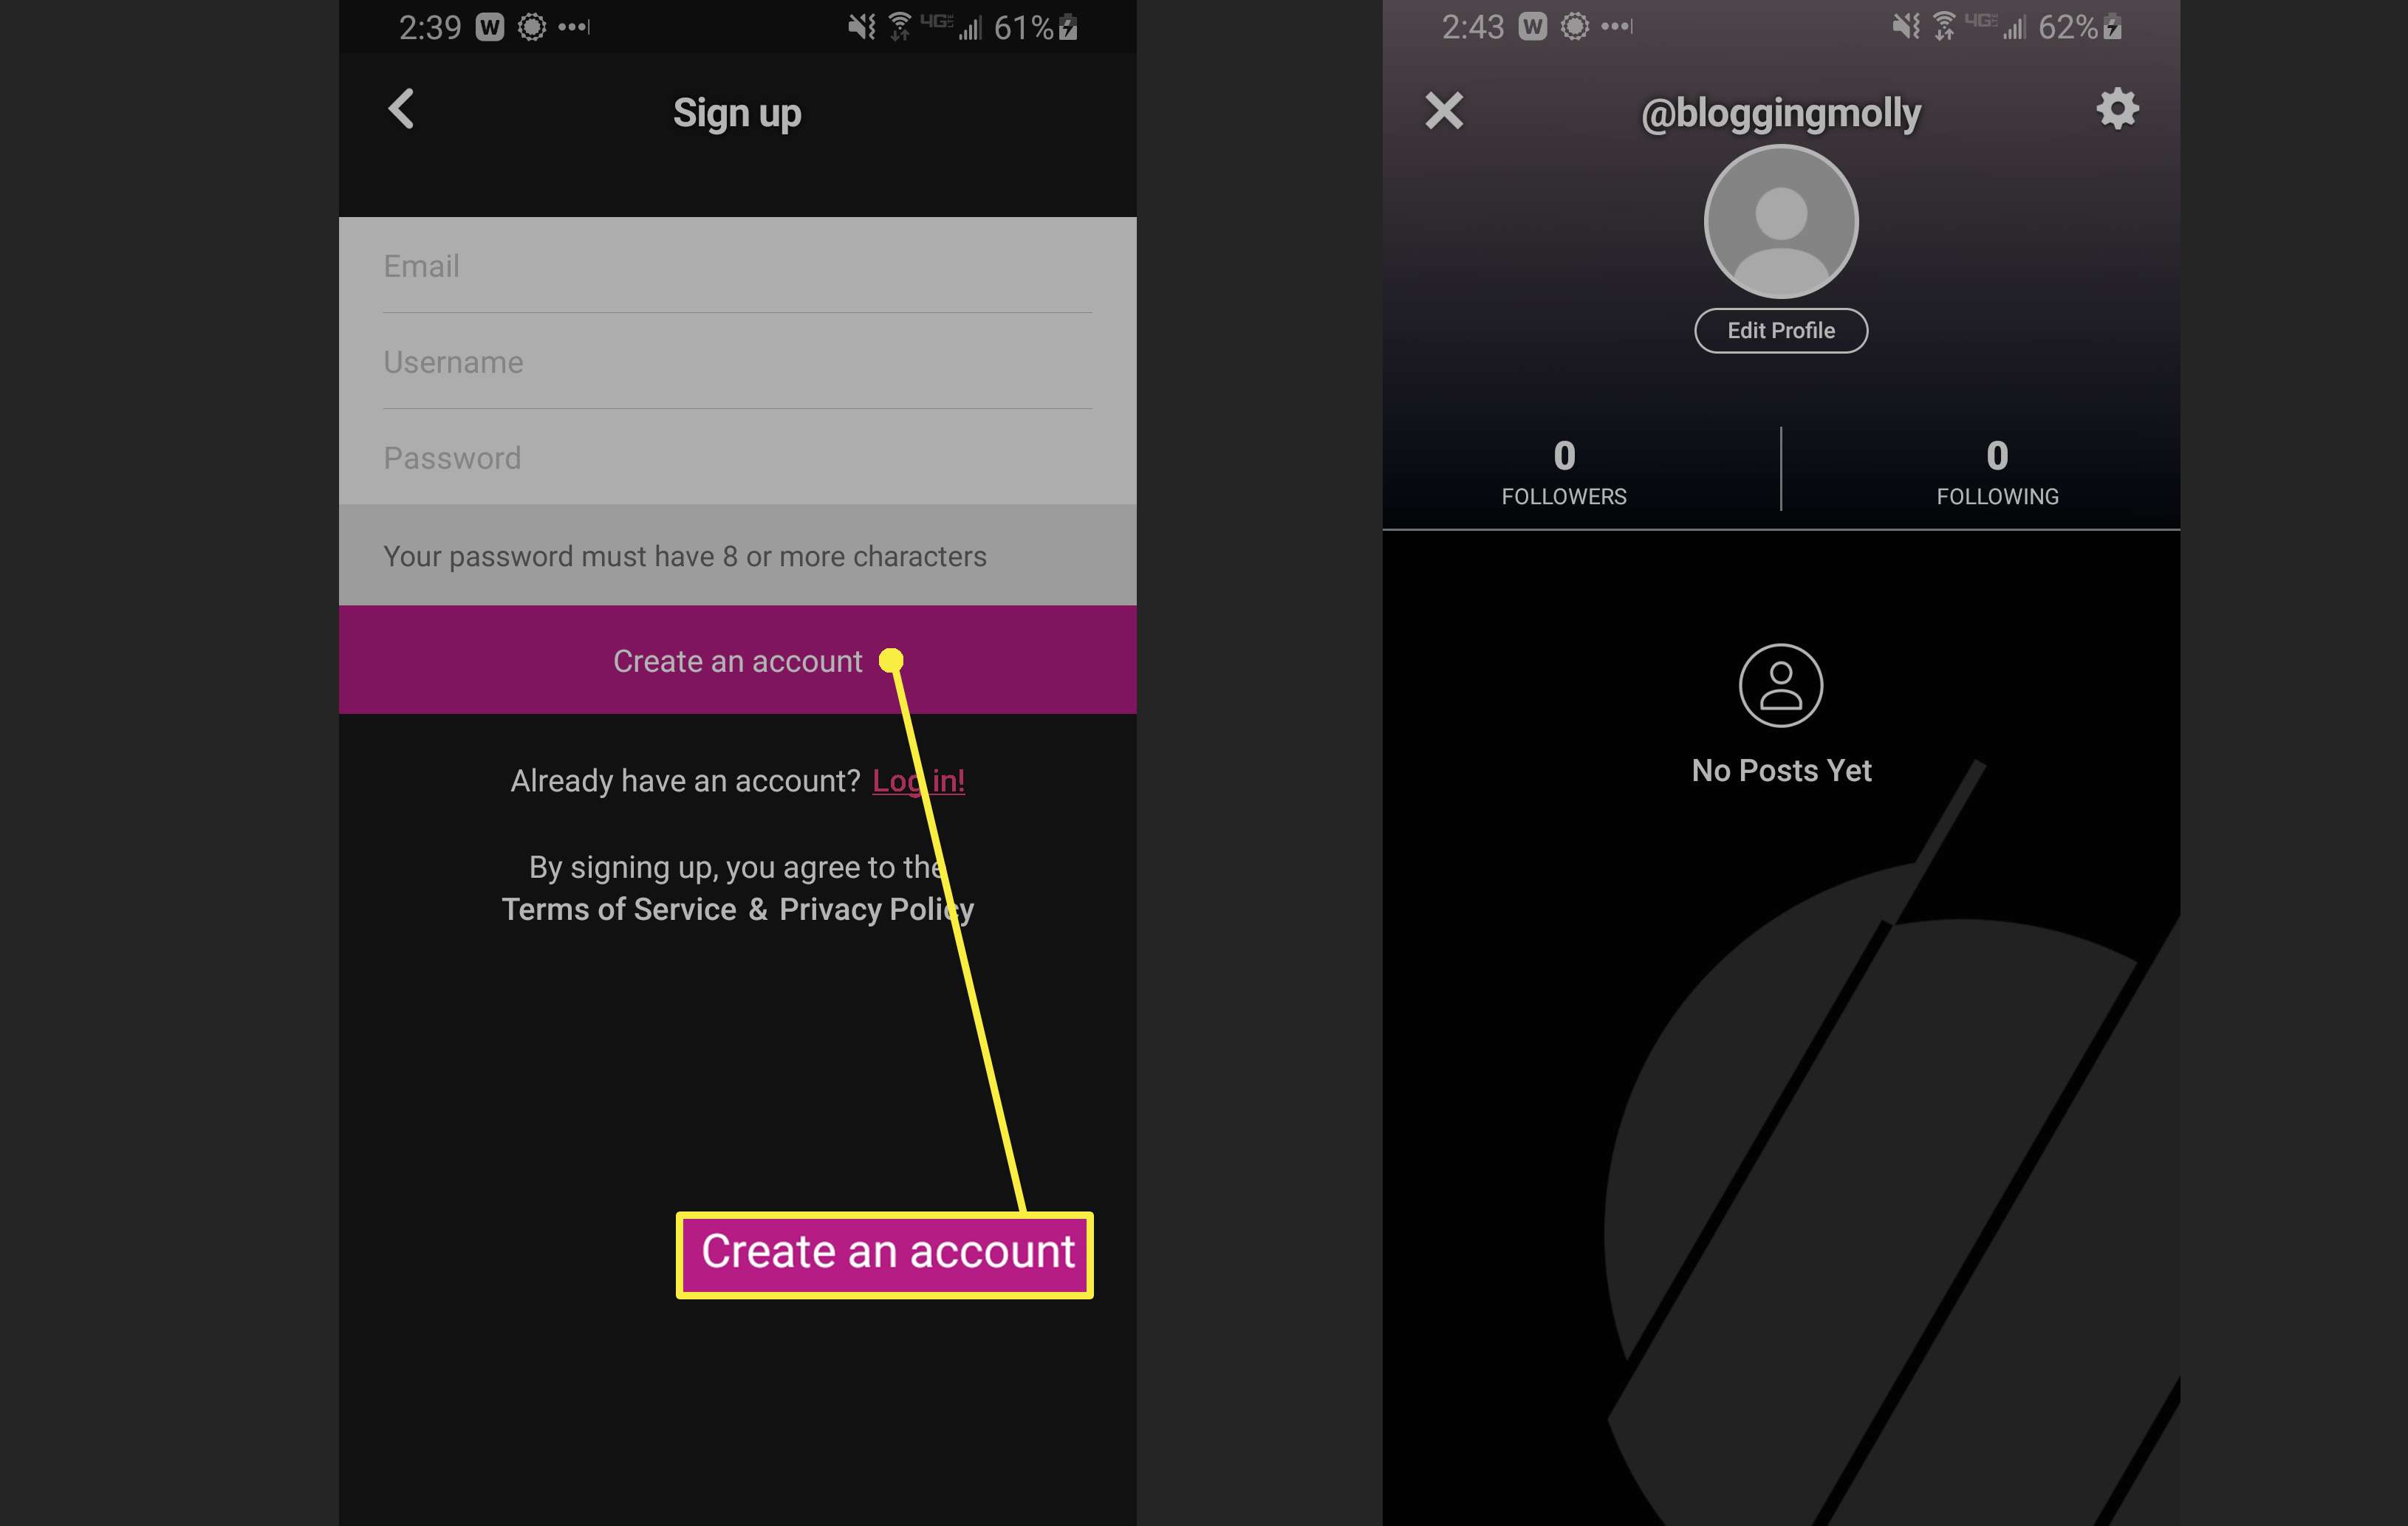Image resolution: width=2408 pixels, height=1526 pixels.
Task: Click the Login link to sign in
Action: (918, 779)
